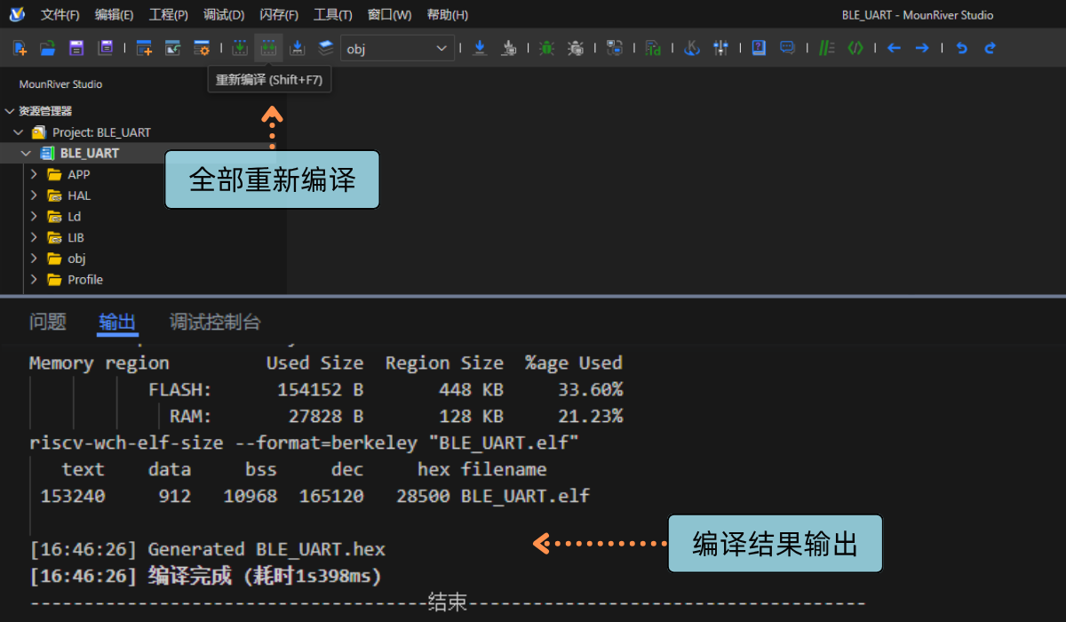Click the sliders configuration icon
The image size is (1066, 622).
click(720, 48)
